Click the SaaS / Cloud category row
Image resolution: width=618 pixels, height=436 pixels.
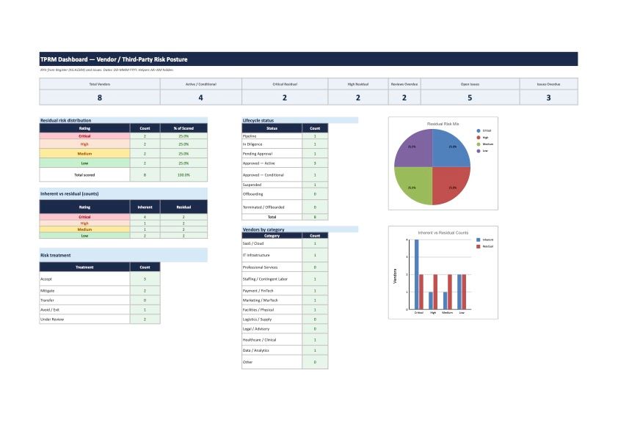[285, 243]
